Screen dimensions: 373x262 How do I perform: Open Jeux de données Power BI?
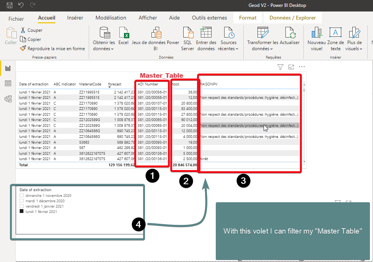pyautogui.click(x=155, y=39)
